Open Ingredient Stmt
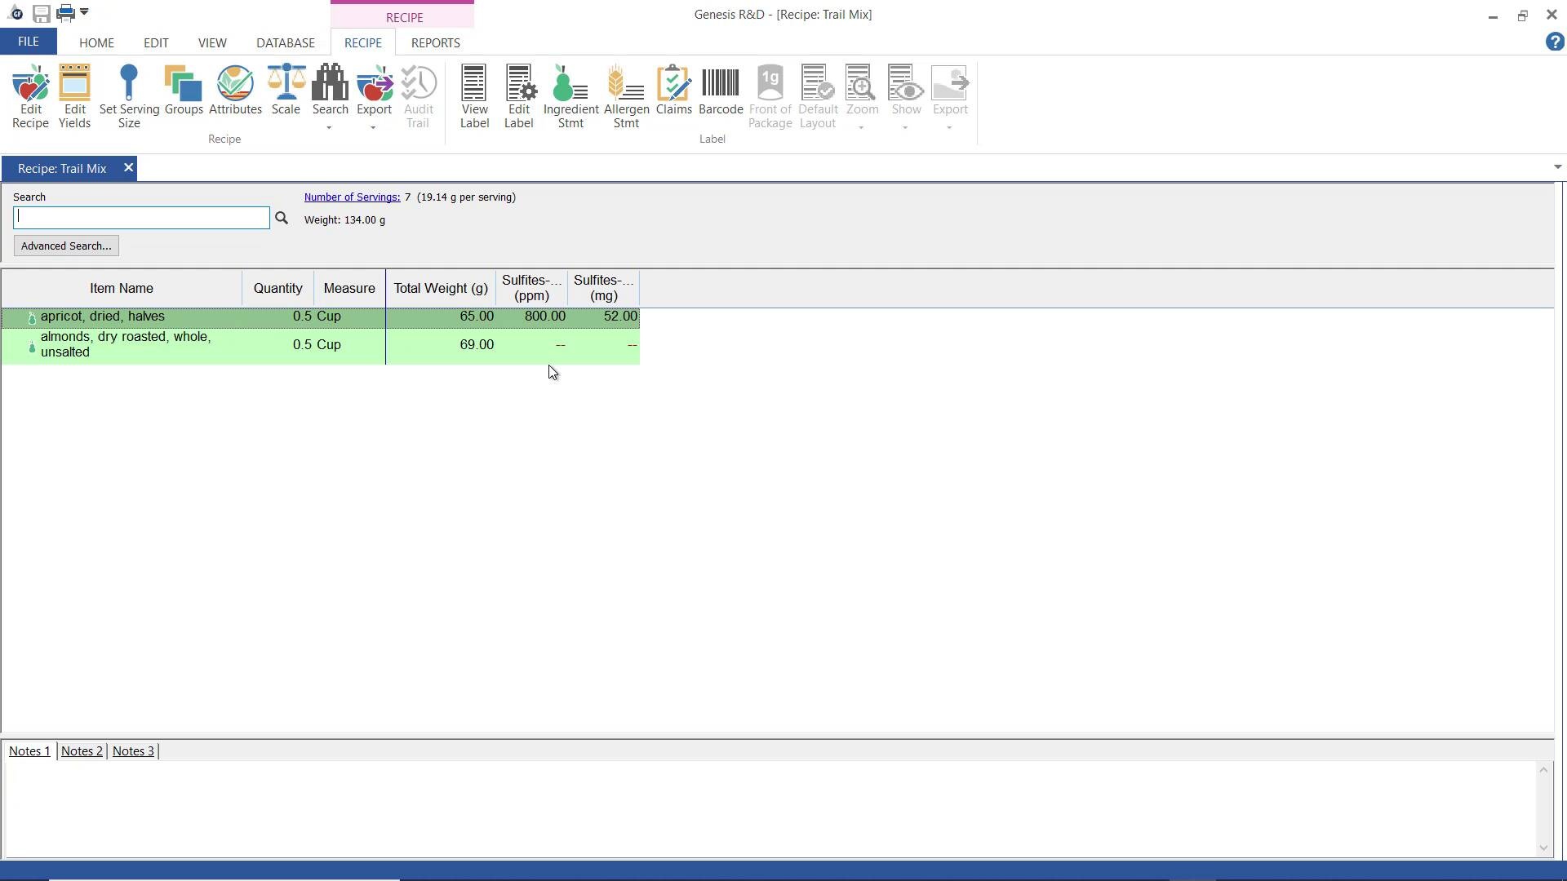 [x=570, y=96]
